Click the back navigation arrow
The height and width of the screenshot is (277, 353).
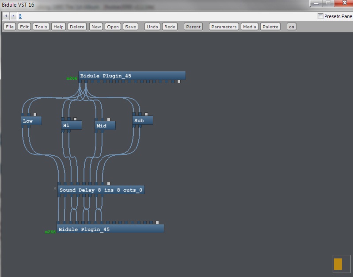tap(6, 16)
